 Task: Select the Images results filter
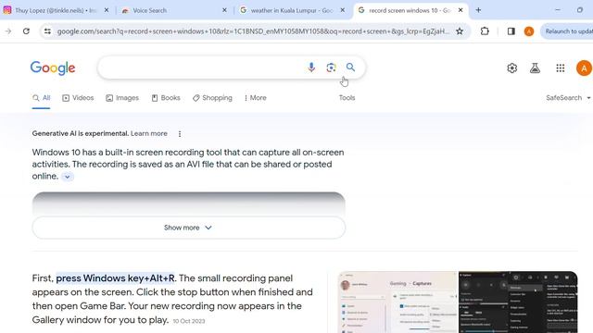122,98
